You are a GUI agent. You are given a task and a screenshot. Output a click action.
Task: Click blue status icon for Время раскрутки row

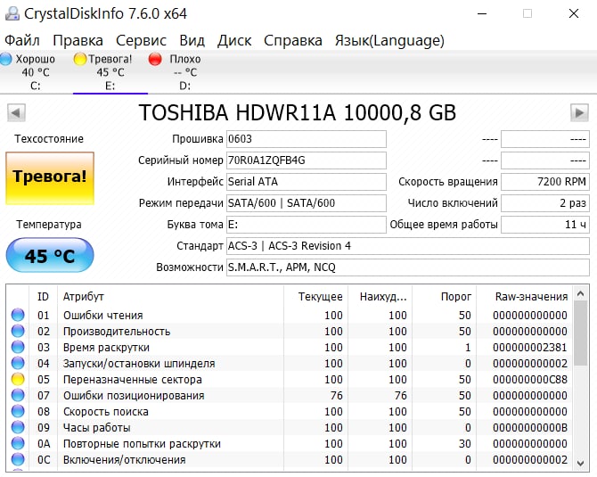18,347
